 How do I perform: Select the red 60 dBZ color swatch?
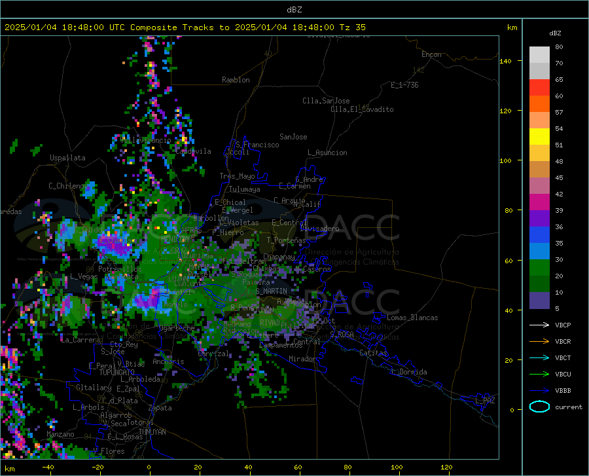(x=539, y=88)
